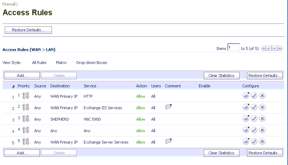Click the Configure column header
This screenshot has width=288, height=165.
click(x=251, y=86)
